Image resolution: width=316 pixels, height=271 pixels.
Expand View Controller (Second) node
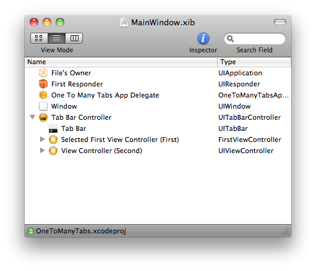[42, 151]
